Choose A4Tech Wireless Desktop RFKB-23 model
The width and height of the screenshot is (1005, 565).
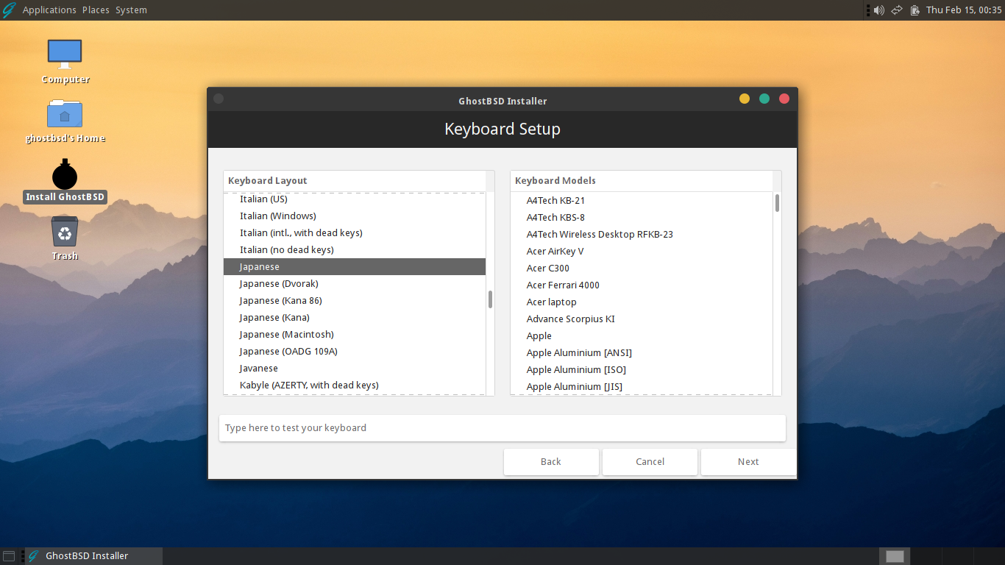[x=642, y=235]
